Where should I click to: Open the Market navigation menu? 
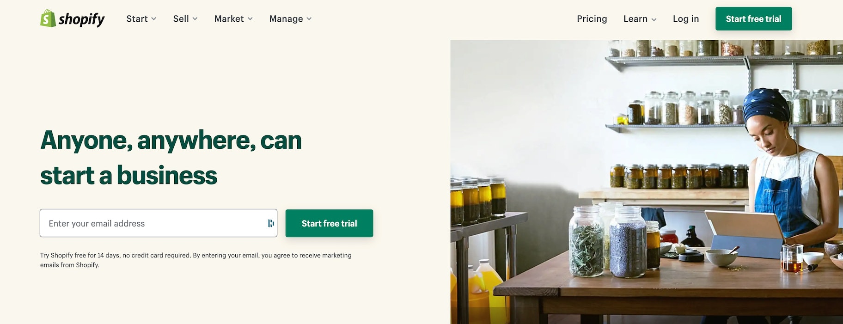pyautogui.click(x=233, y=19)
